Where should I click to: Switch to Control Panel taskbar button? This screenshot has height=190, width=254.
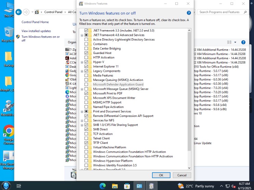(139, 186)
